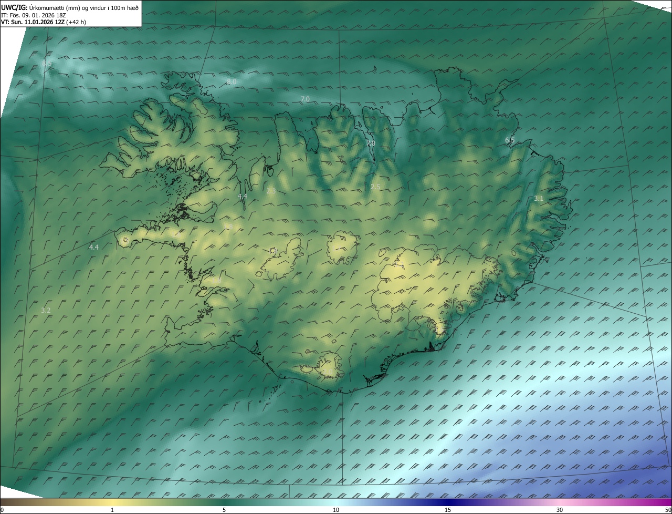Click the 2.5 value label on the map
Screen dimensions: 672x514
375,187
